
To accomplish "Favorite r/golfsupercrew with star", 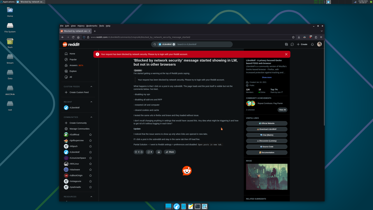I will click(x=90, y=141).
